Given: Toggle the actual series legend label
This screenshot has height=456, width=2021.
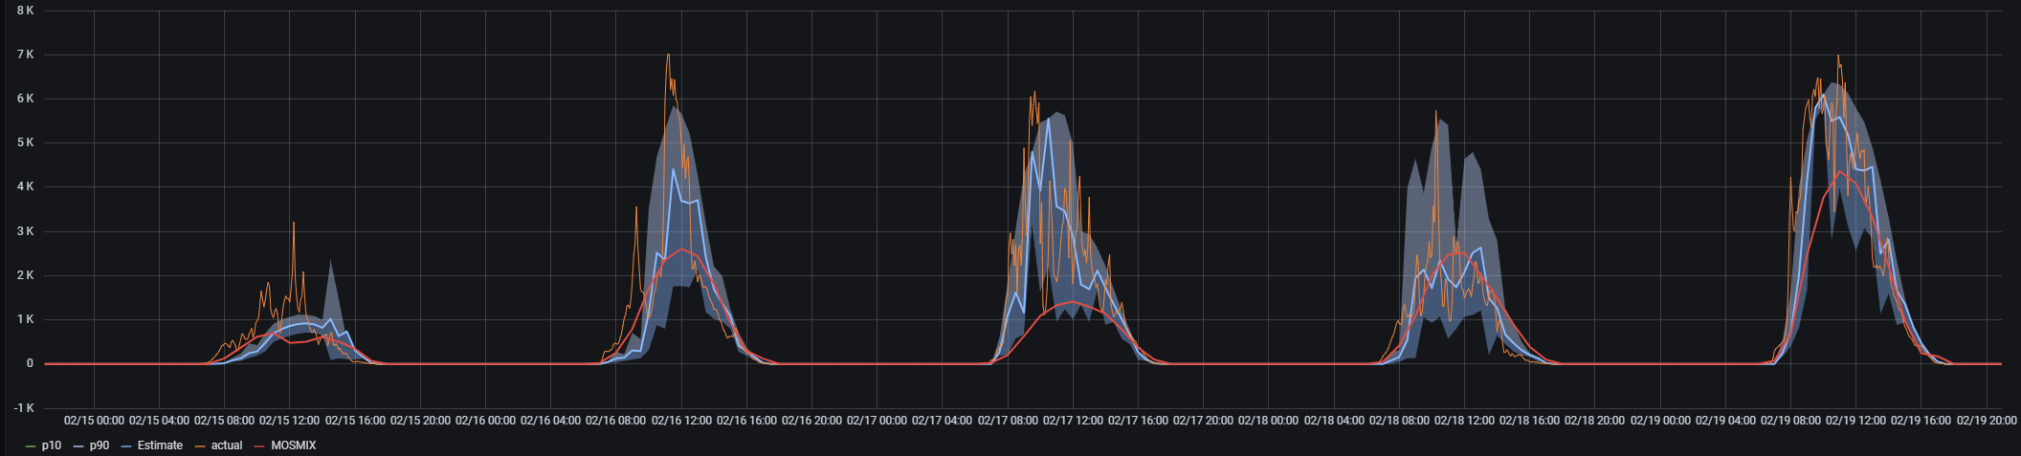Looking at the screenshot, I should coord(227,445).
